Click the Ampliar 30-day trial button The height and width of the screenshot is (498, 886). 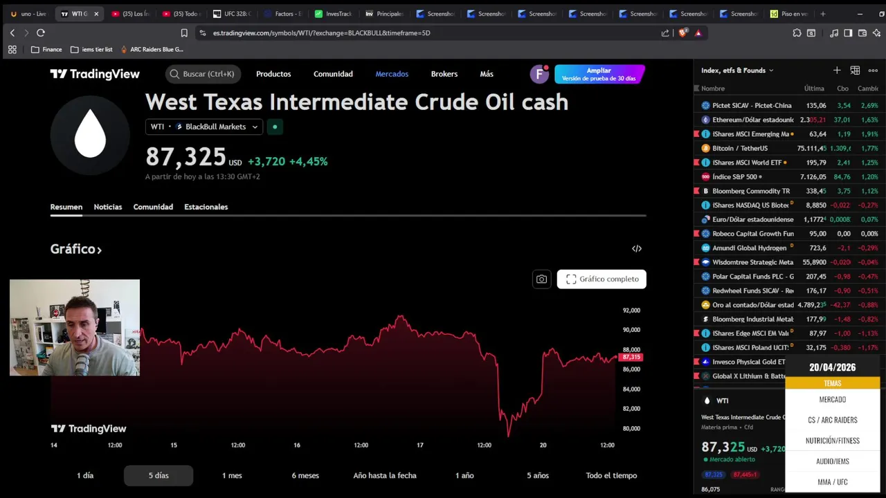[x=599, y=74]
